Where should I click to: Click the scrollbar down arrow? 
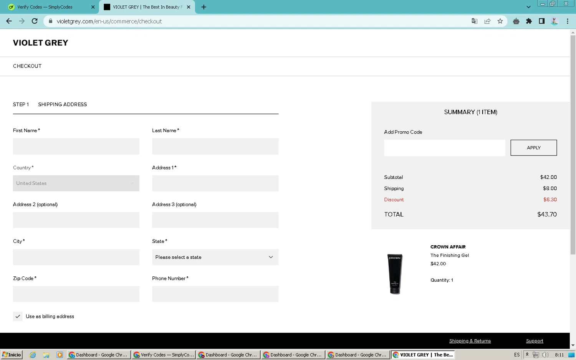pyautogui.click(x=573, y=345)
